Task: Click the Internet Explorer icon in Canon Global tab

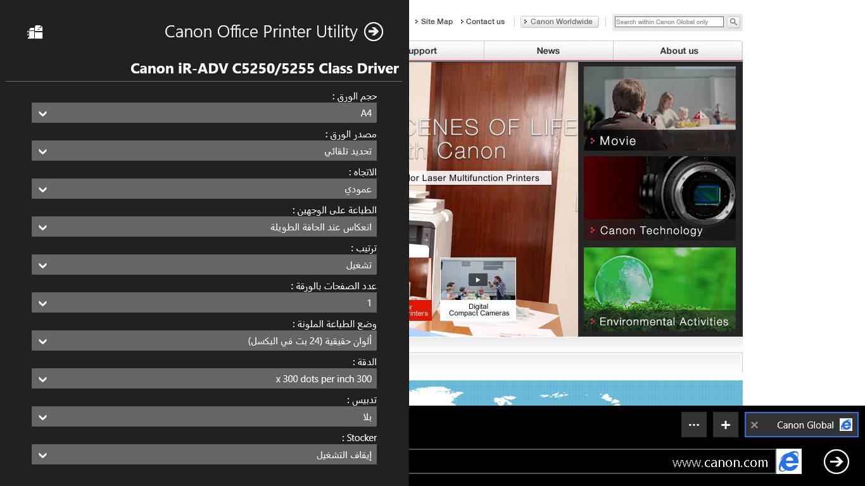Action: pyautogui.click(x=846, y=425)
